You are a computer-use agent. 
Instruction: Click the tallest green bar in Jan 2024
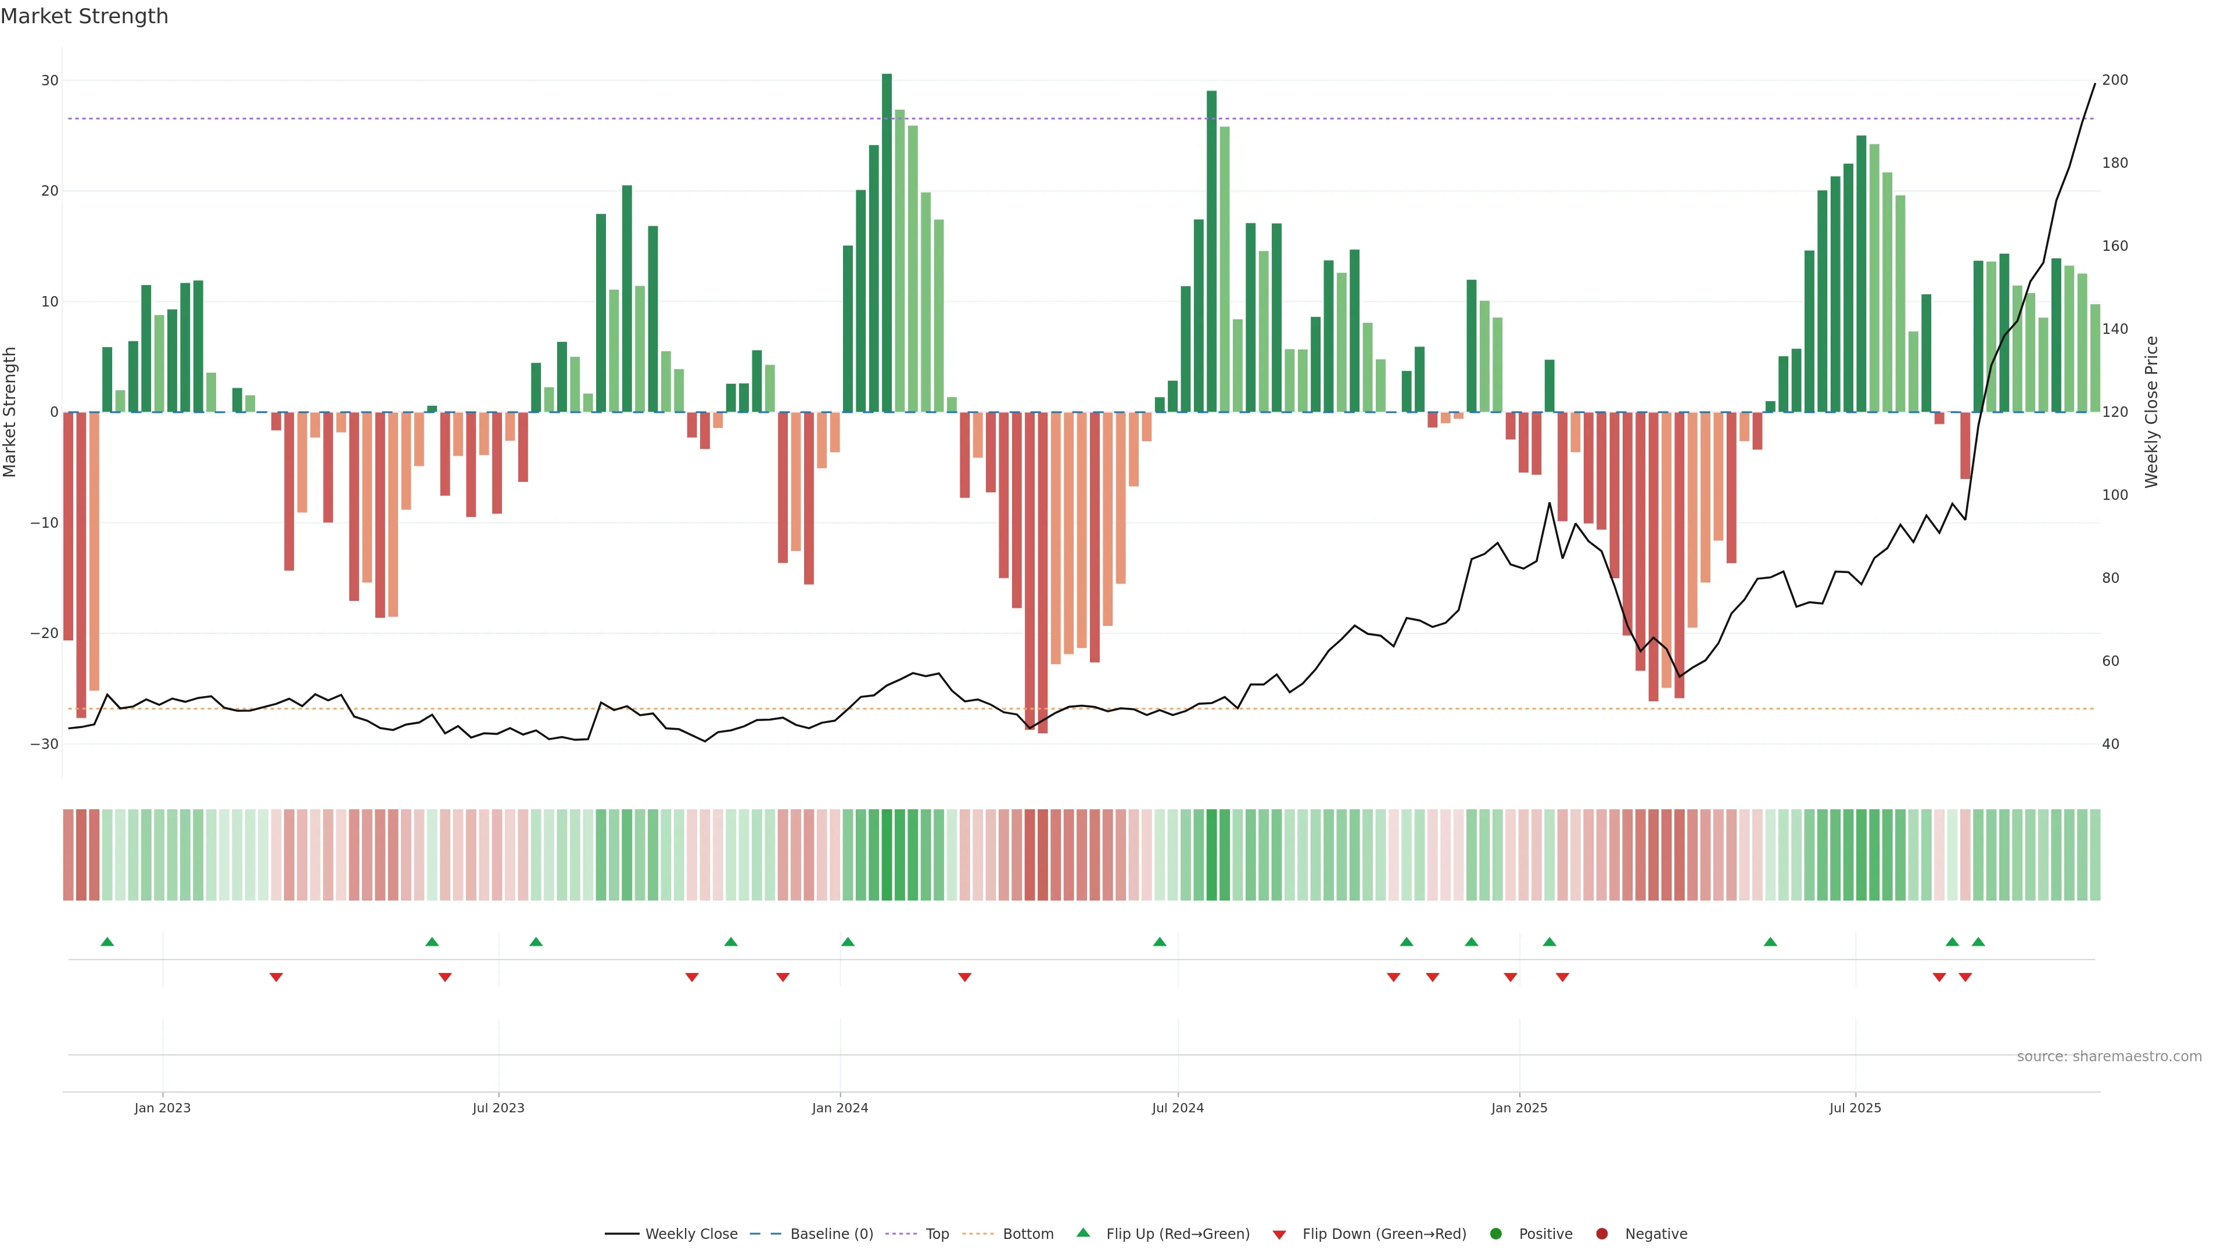(887, 242)
